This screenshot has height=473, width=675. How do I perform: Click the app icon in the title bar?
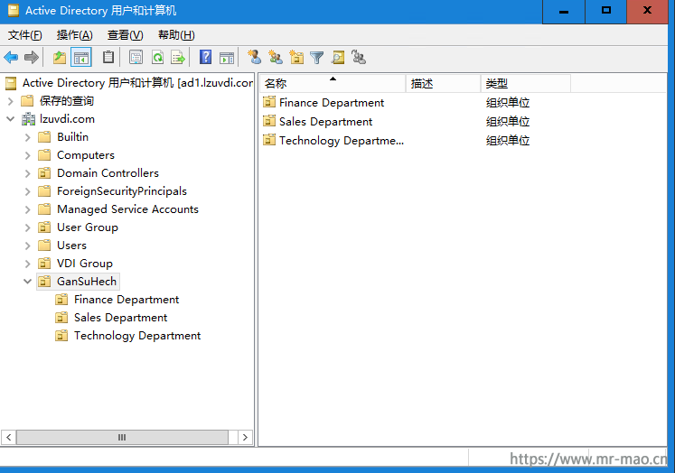click(14, 10)
